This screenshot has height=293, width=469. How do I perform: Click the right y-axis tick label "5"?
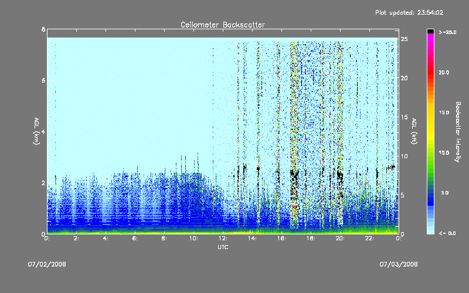coord(403,195)
